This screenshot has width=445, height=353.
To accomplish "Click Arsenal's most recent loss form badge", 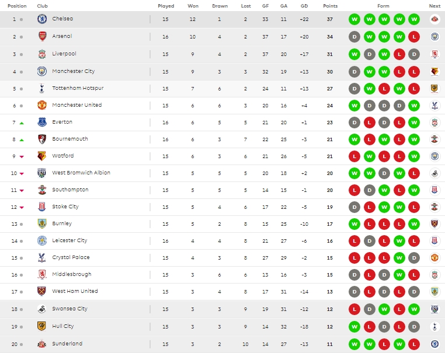I will (x=414, y=37).
